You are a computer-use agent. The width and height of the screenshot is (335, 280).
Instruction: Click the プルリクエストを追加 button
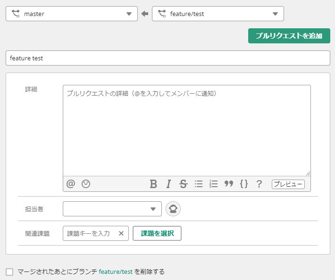pos(289,36)
